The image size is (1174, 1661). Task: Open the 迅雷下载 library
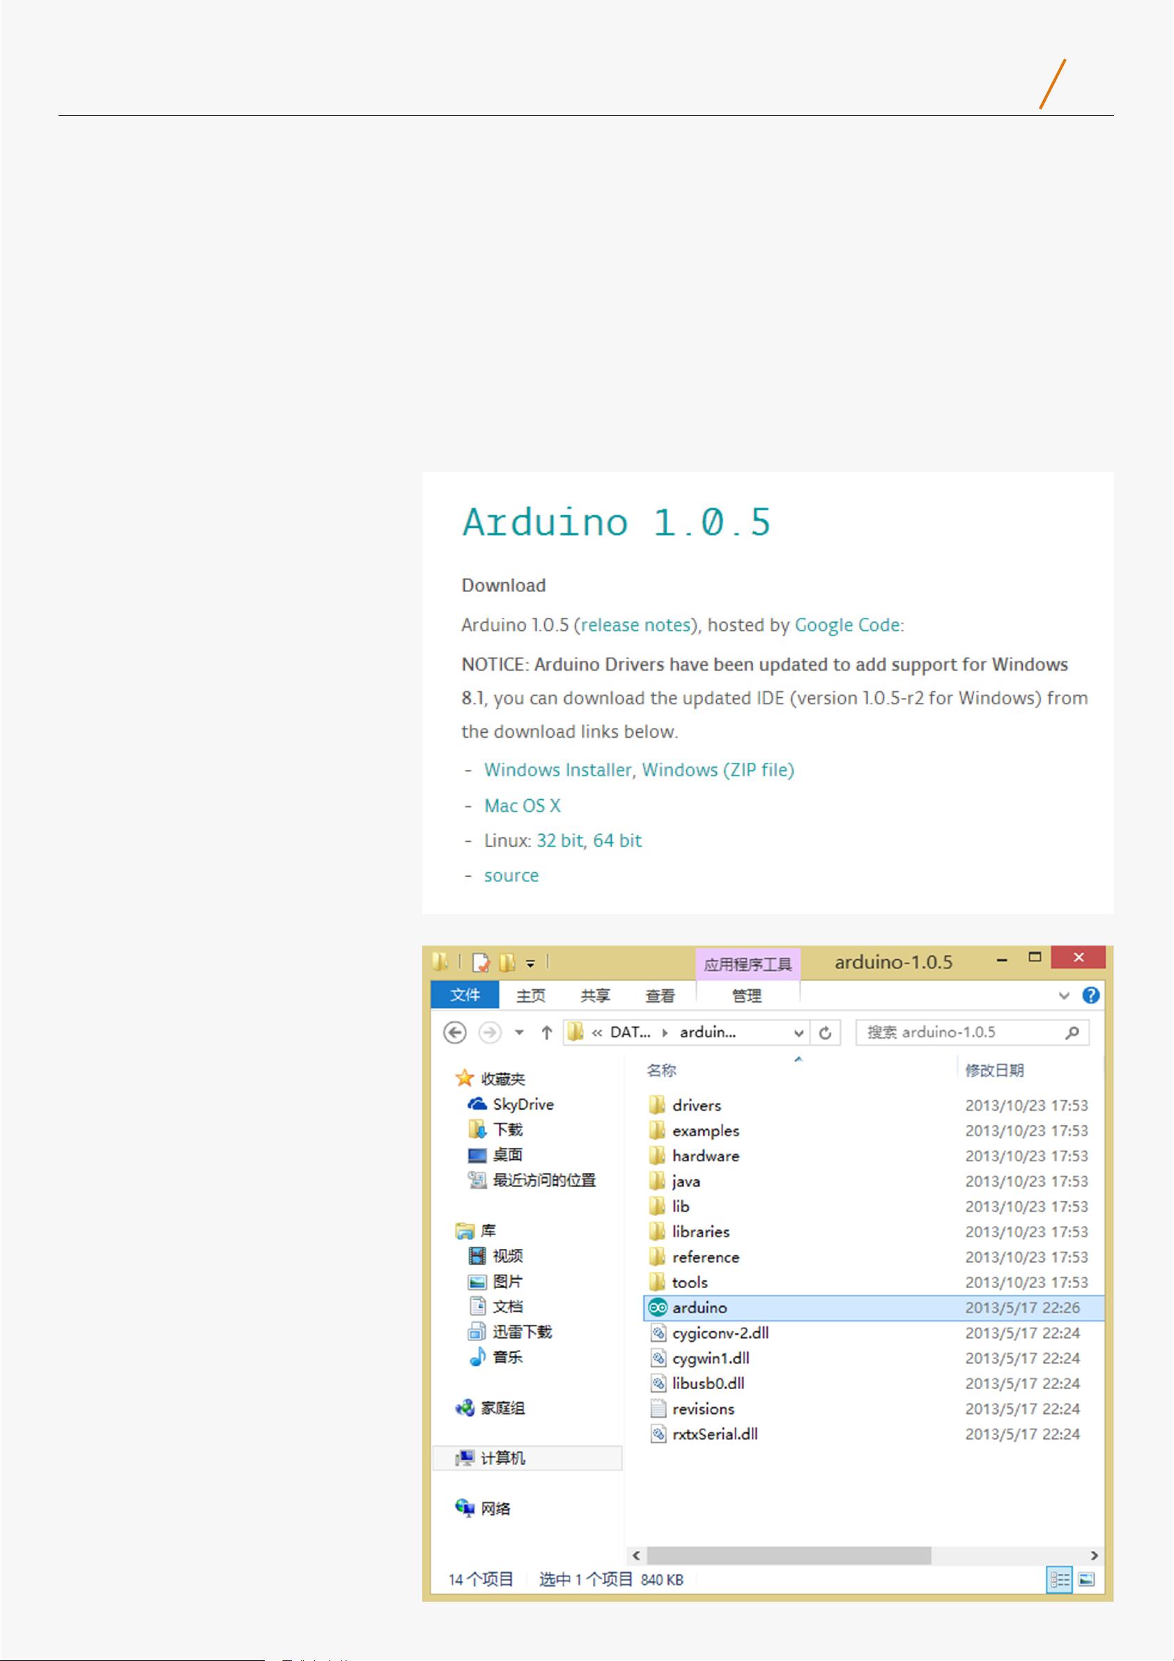(x=521, y=1331)
